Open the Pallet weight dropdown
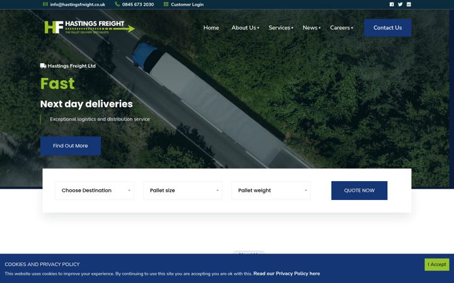 (271, 191)
